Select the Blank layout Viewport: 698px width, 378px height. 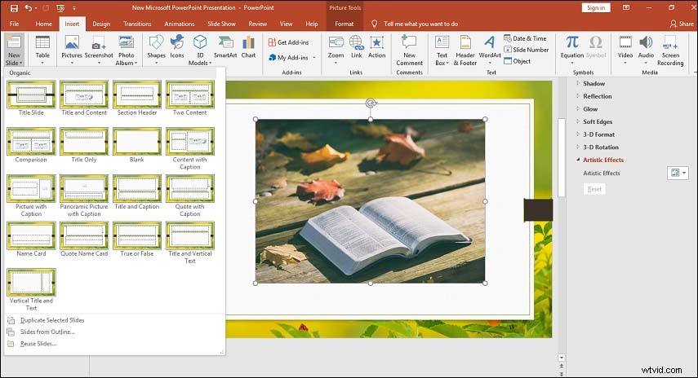point(137,145)
